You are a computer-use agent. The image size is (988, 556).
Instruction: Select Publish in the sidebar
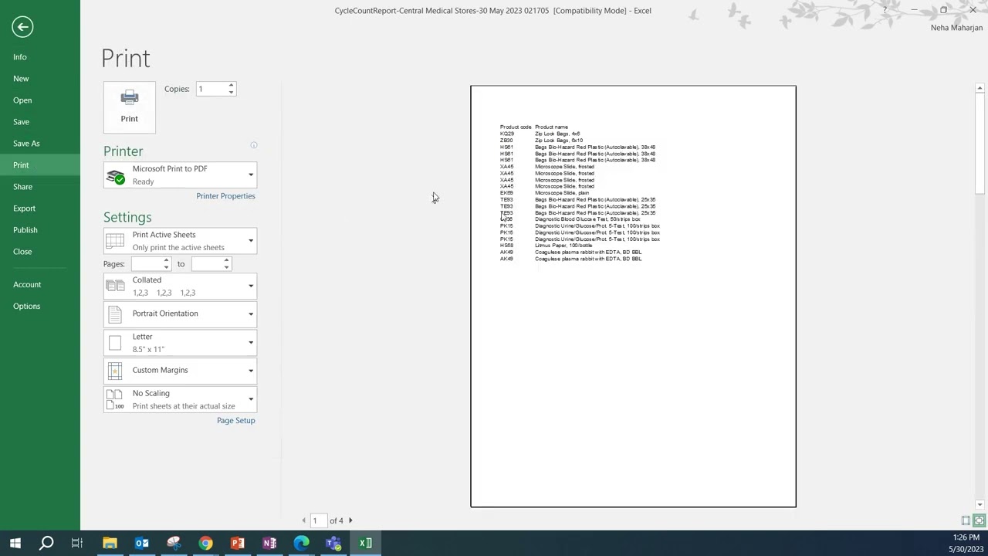pyautogui.click(x=40, y=230)
